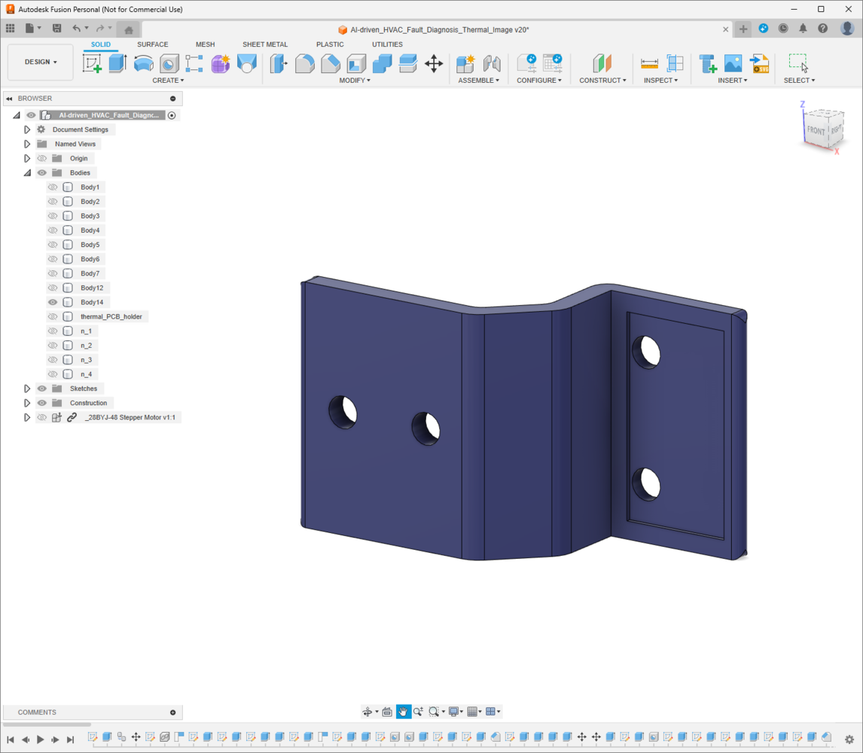Click the Insert SVG icon
Screen dimensions: 863x753
tap(759, 63)
